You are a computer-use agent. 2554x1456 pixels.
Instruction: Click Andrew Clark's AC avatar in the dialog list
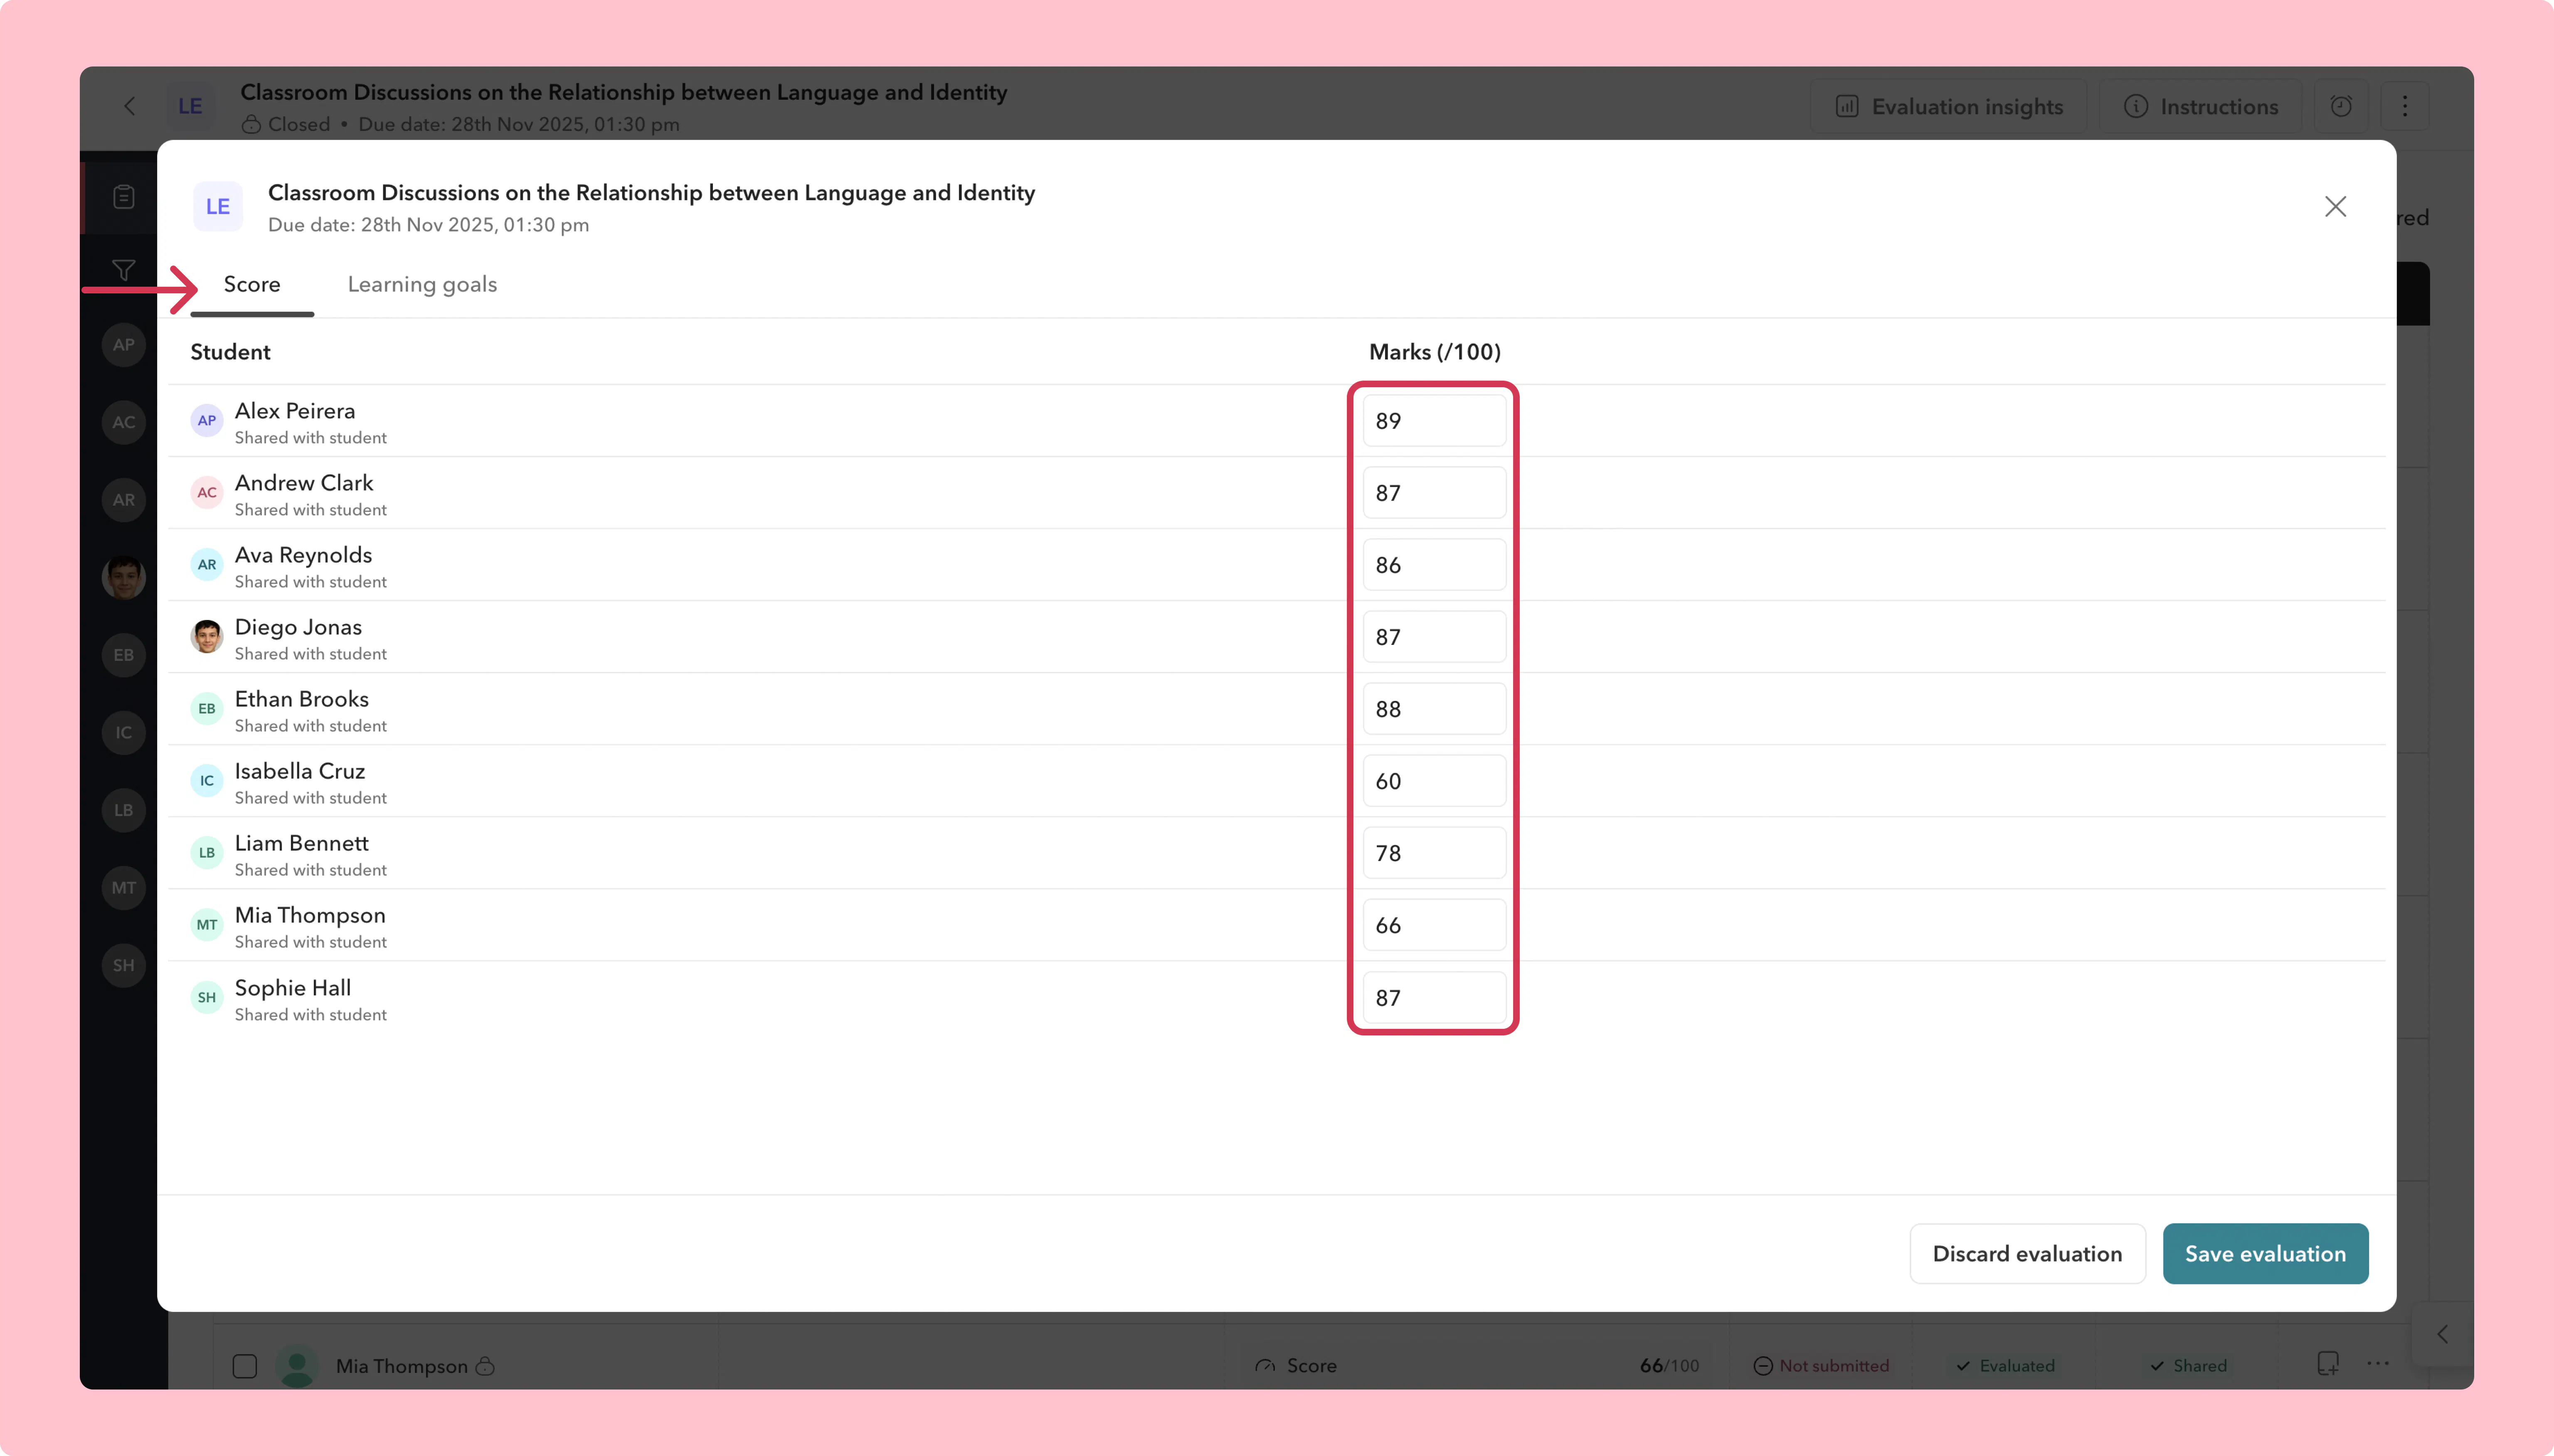tap(207, 493)
